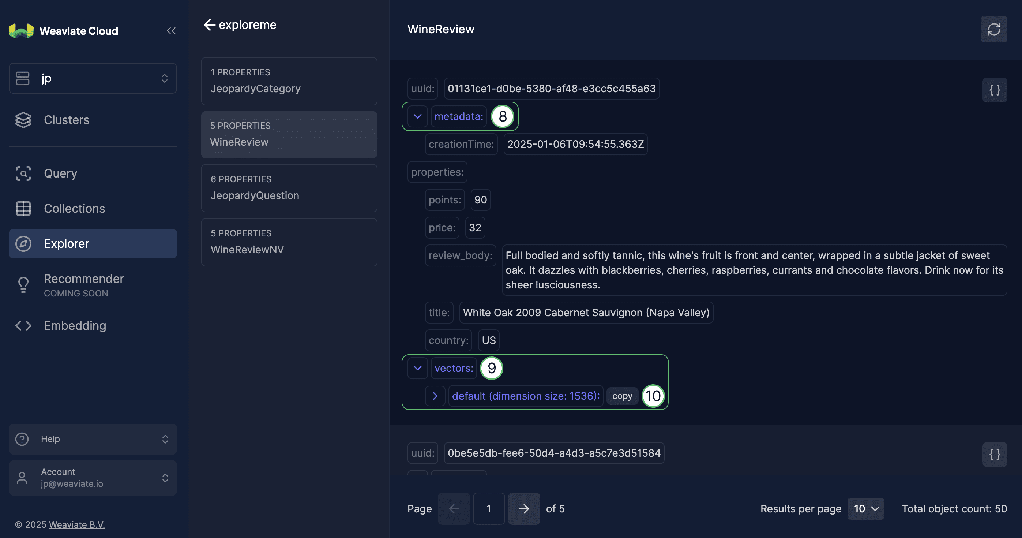Expand the default vector chevron
This screenshot has width=1022, height=538.
[x=435, y=396]
